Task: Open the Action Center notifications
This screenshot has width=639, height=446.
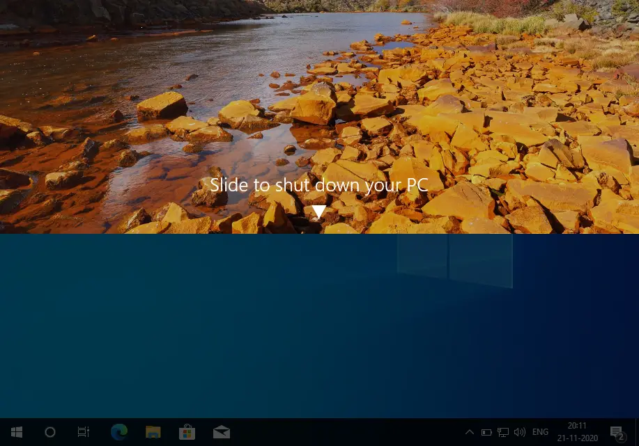Action: click(617, 433)
